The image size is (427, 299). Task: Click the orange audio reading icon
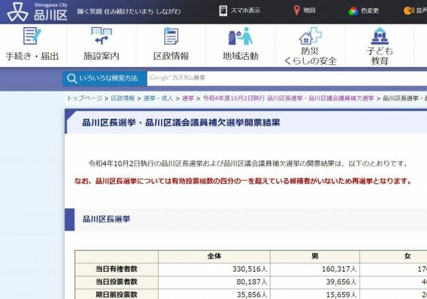409,11
